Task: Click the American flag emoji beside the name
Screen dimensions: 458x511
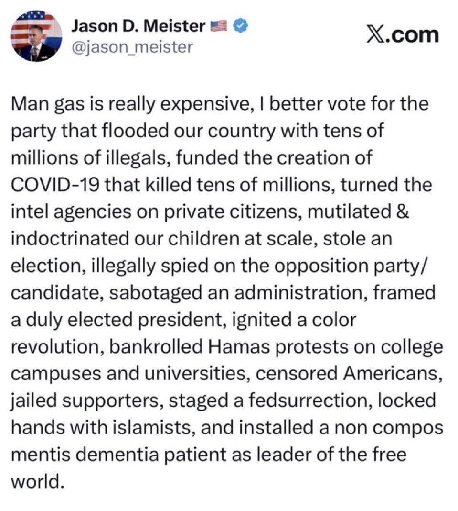Action: point(219,26)
